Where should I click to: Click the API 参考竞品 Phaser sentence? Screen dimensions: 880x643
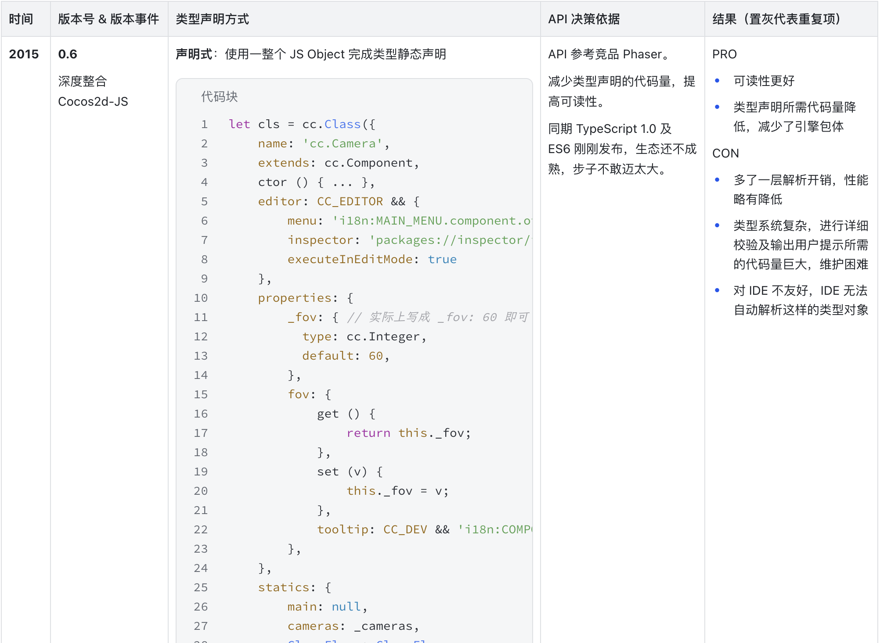click(609, 54)
